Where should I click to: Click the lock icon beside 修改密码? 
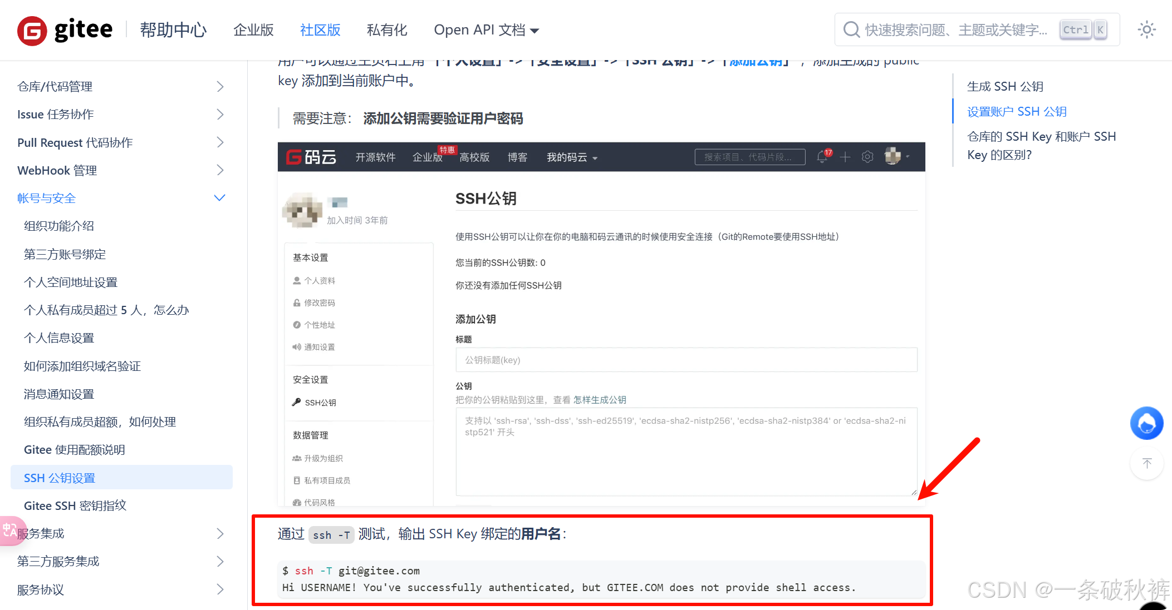pos(297,302)
